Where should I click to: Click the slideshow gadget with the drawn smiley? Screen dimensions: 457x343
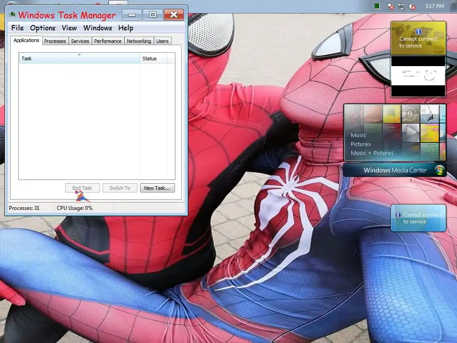[418, 76]
